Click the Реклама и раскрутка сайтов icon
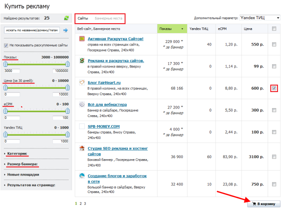This screenshot has height=210, width=282. coord(82,60)
